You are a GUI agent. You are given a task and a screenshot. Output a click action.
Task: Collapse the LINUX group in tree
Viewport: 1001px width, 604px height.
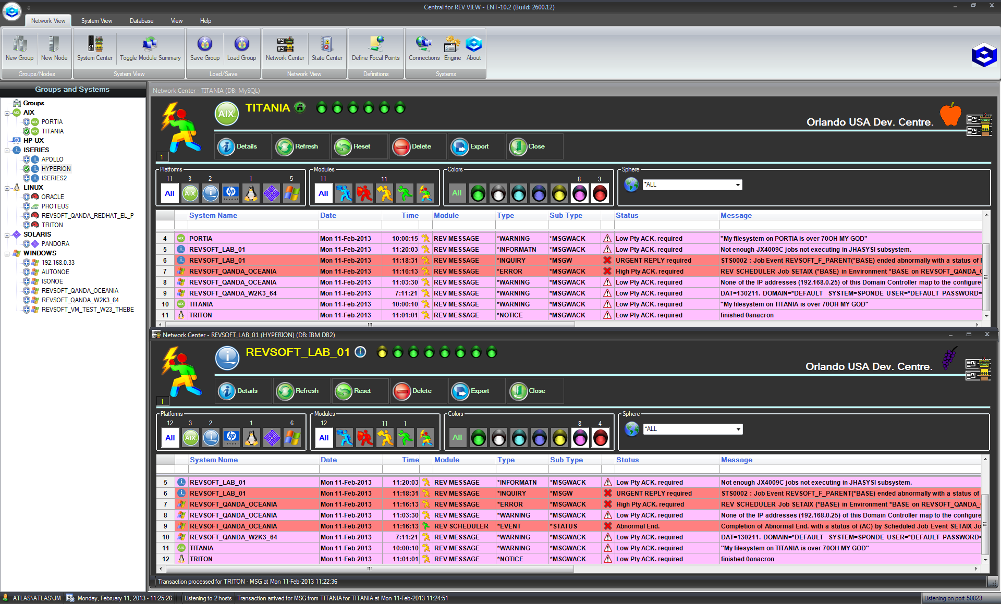(x=7, y=188)
